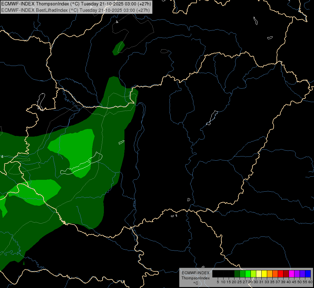
Task: Click the legend unit label '°C'
Action: 196,283
